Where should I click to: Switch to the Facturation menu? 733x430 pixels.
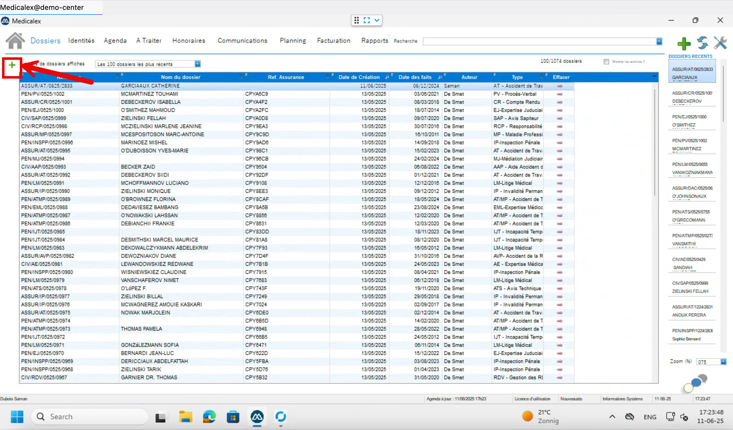tap(333, 41)
